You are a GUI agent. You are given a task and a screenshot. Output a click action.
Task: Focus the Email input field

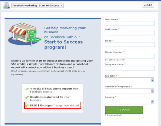coord(130,45)
